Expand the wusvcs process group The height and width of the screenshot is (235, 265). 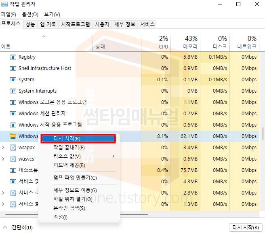pyautogui.click(x=3, y=159)
